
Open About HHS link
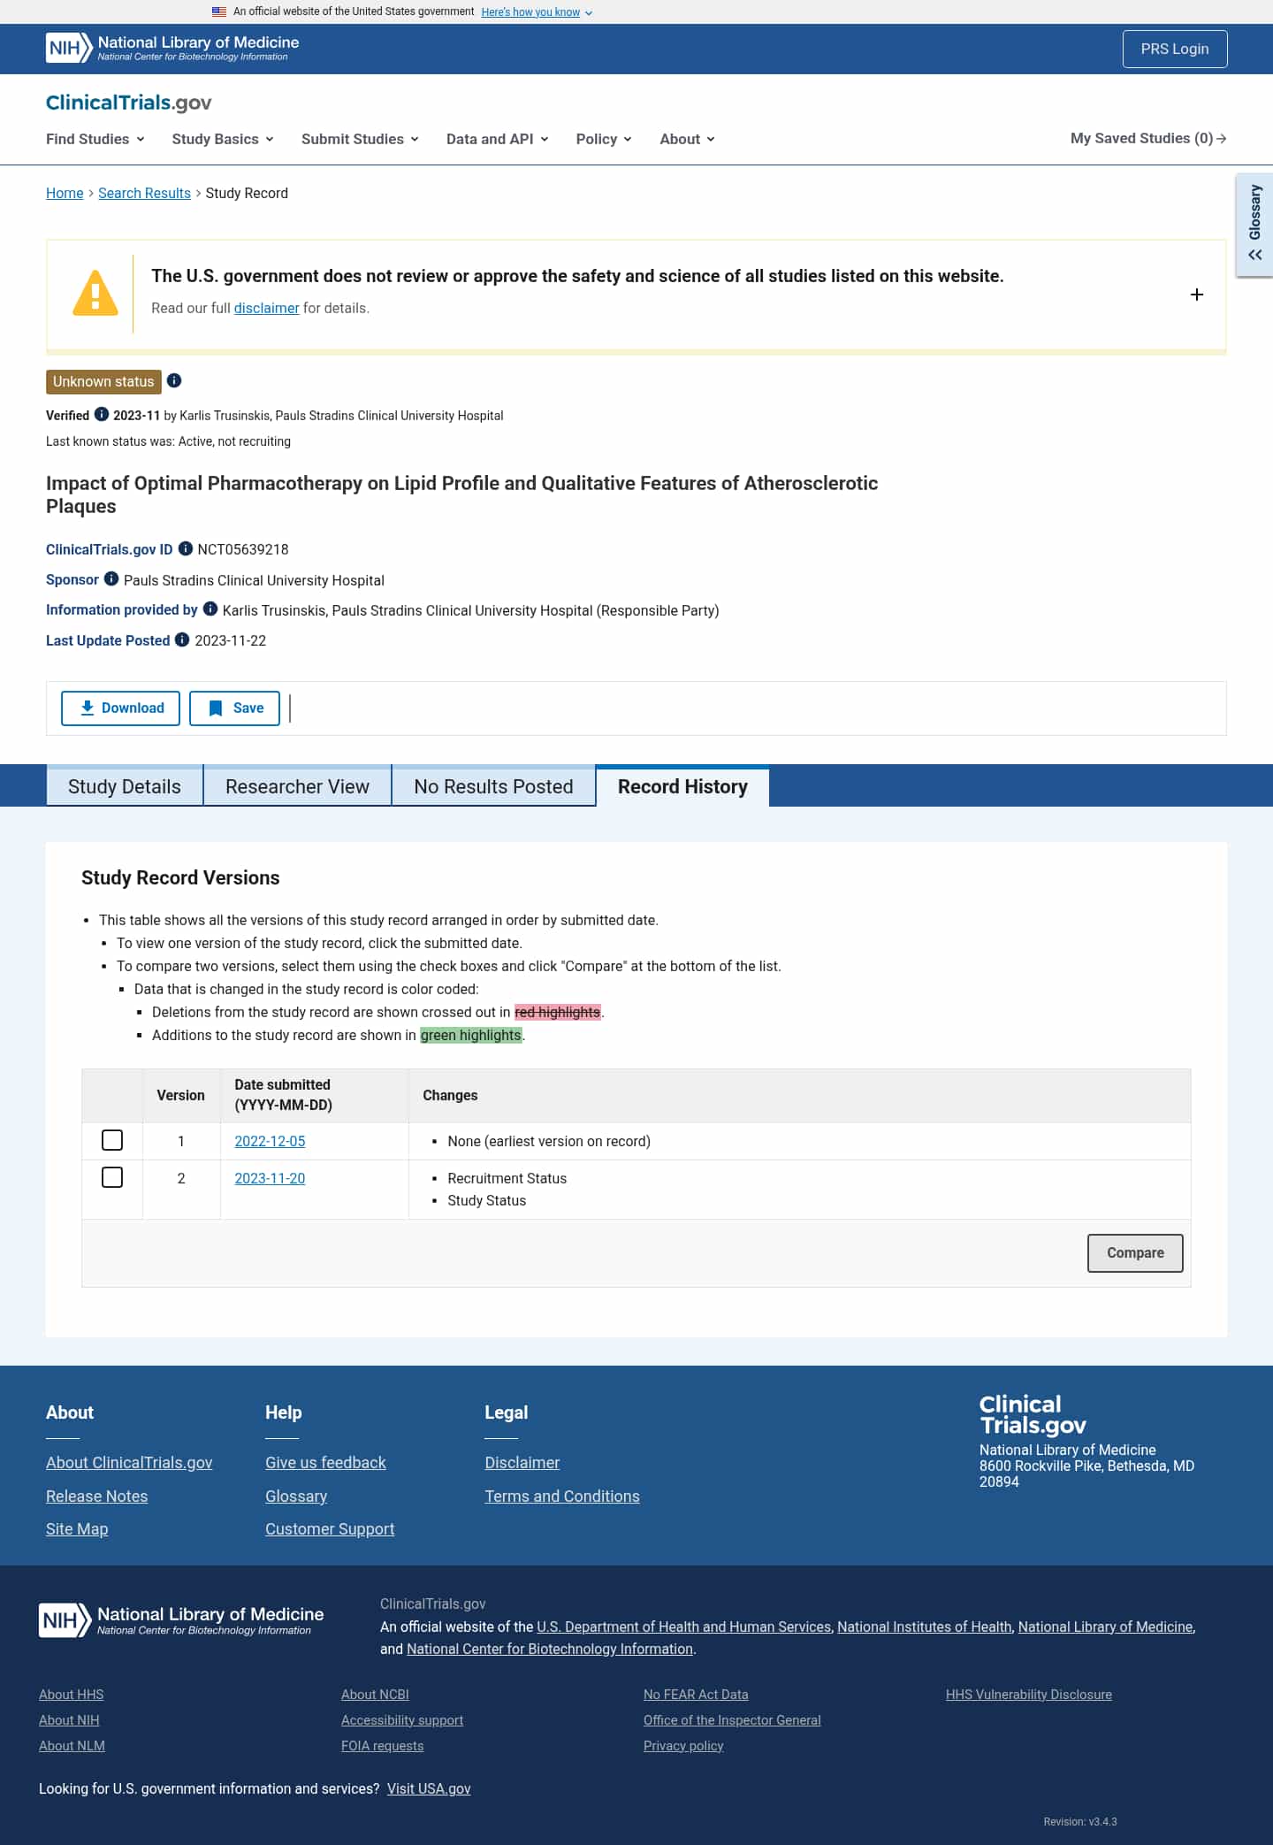pyautogui.click(x=72, y=1695)
